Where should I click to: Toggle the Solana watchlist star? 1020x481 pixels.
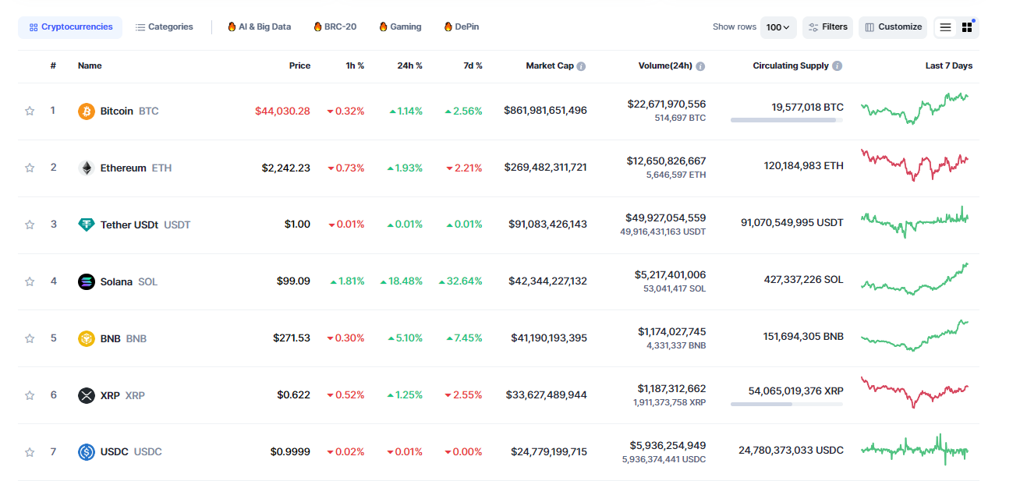30,281
